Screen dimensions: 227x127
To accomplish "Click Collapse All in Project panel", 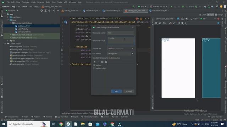I will 49,11.
